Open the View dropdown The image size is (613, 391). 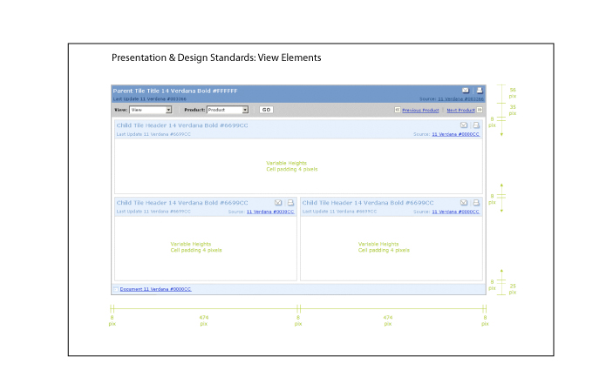(151, 110)
